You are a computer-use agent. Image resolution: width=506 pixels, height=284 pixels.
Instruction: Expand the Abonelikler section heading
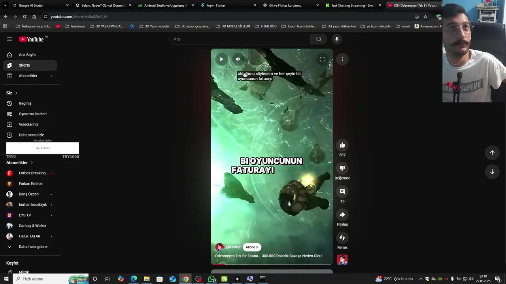click(x=20, y=163)
